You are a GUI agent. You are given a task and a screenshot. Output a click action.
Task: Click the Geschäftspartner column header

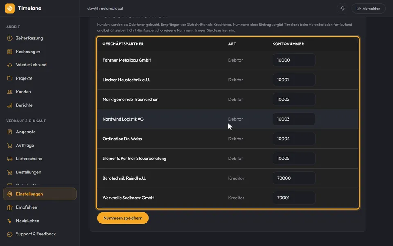point(123,44)
